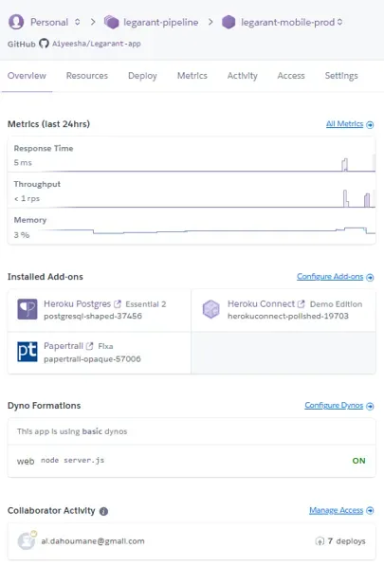
Task: Open the Heroku Postgres add-on link
Action: [x=77, y=304]
